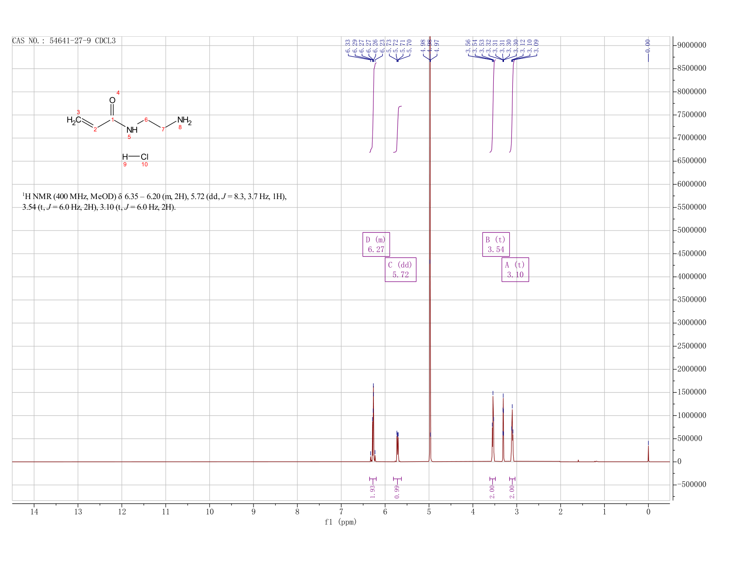Click the 14 ppm tick label on x-axis
The height and width of the screenshot is (564, 730).
[x=34, y=512]
